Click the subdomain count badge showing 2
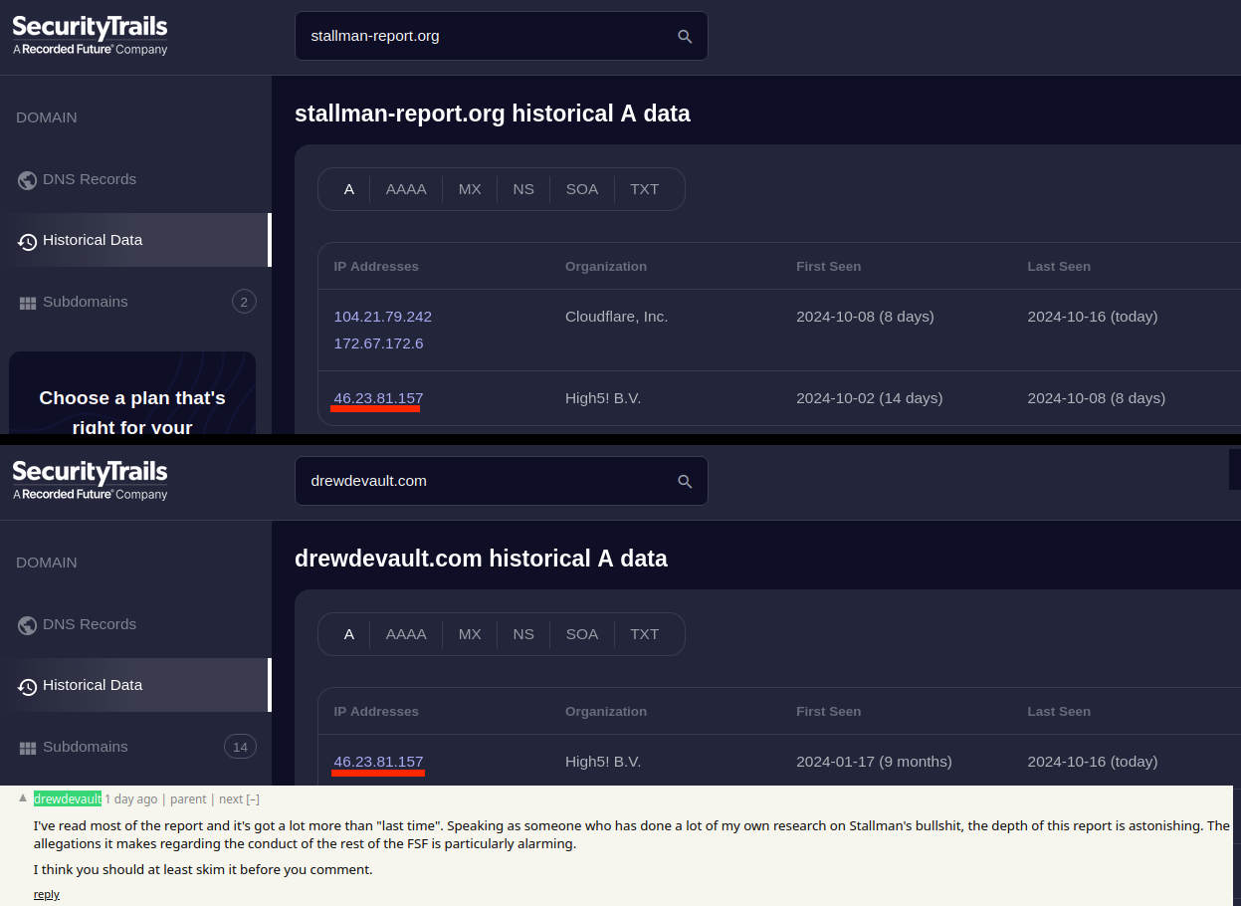 point(244,302)
